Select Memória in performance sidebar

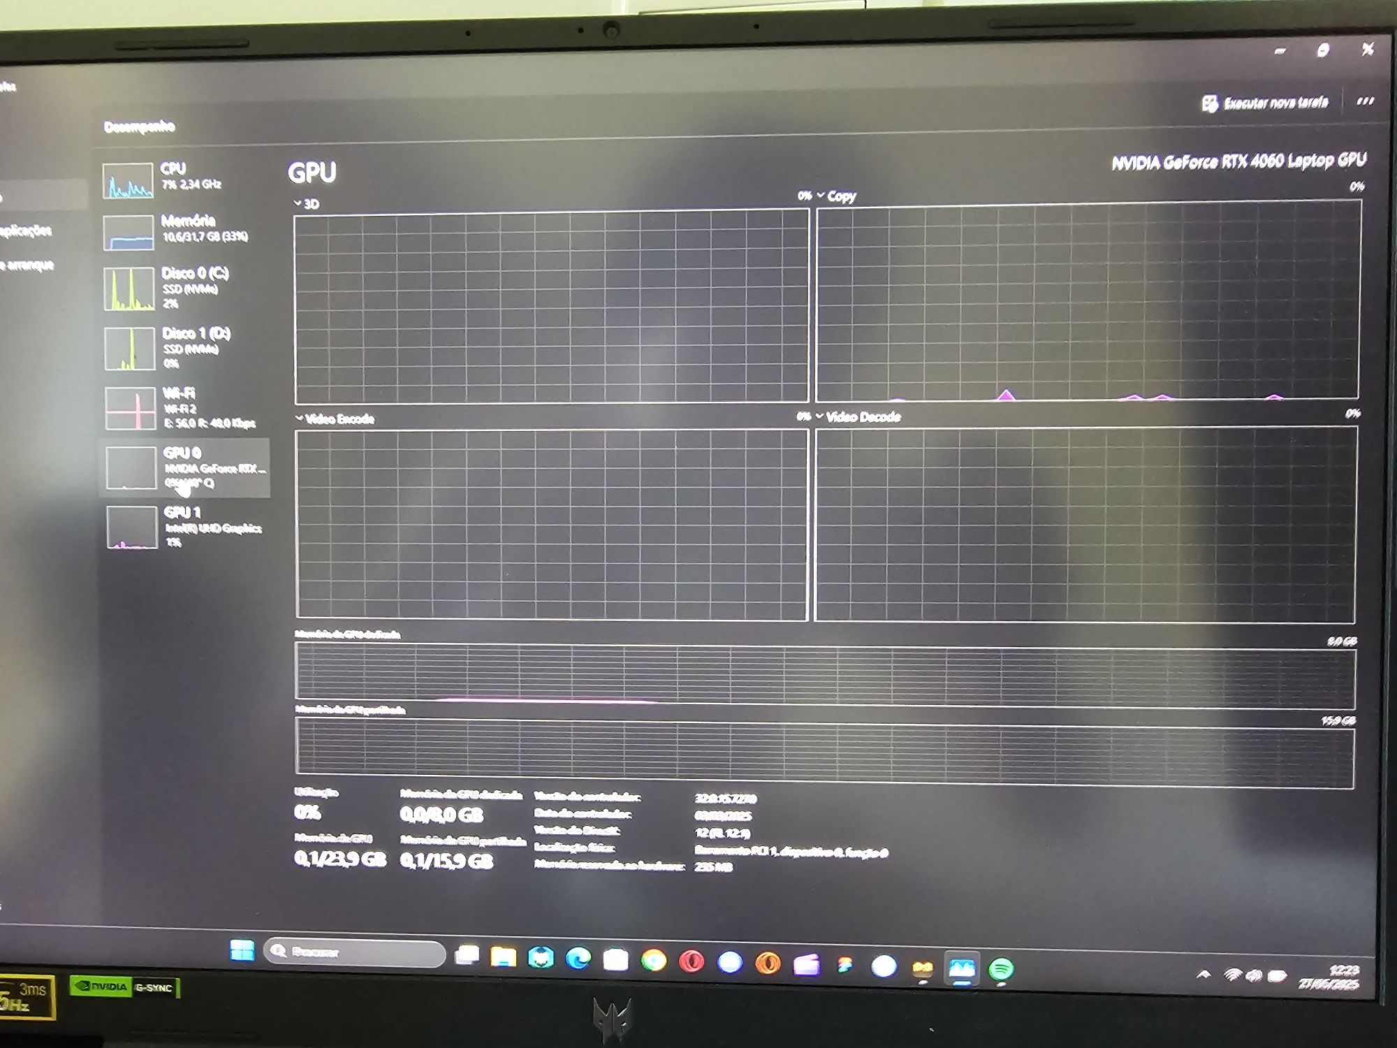183,231
